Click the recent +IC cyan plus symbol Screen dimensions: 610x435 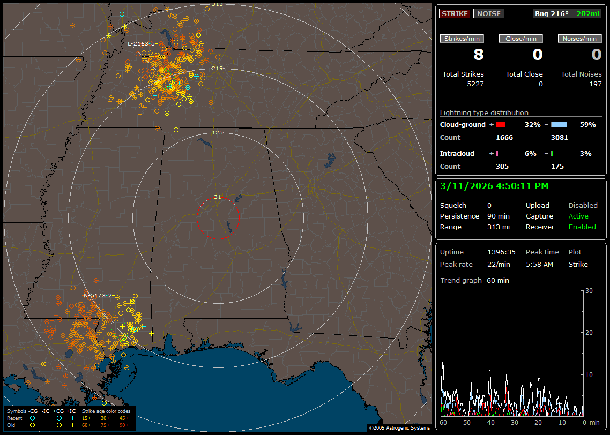coord(72,418)
